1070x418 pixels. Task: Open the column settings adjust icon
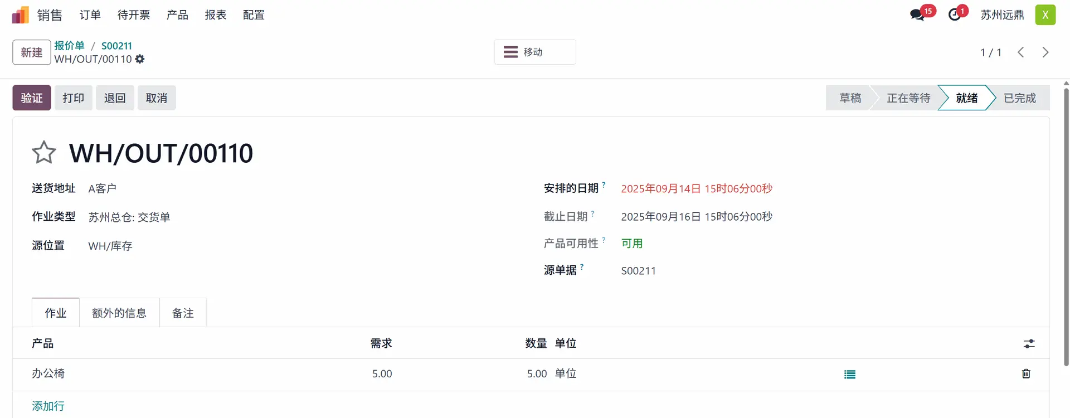coord(1029,344)
